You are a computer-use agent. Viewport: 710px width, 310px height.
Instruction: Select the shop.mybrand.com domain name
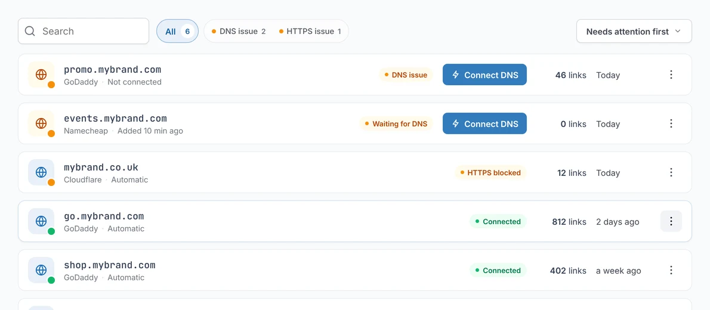[110, 265]
